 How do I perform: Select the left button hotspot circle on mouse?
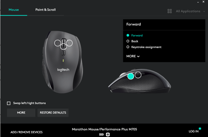click(58, 43)
